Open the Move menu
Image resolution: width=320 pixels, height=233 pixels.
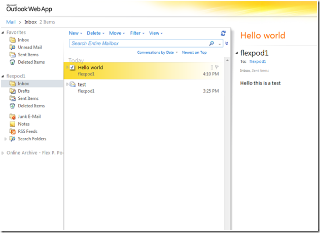117,33
